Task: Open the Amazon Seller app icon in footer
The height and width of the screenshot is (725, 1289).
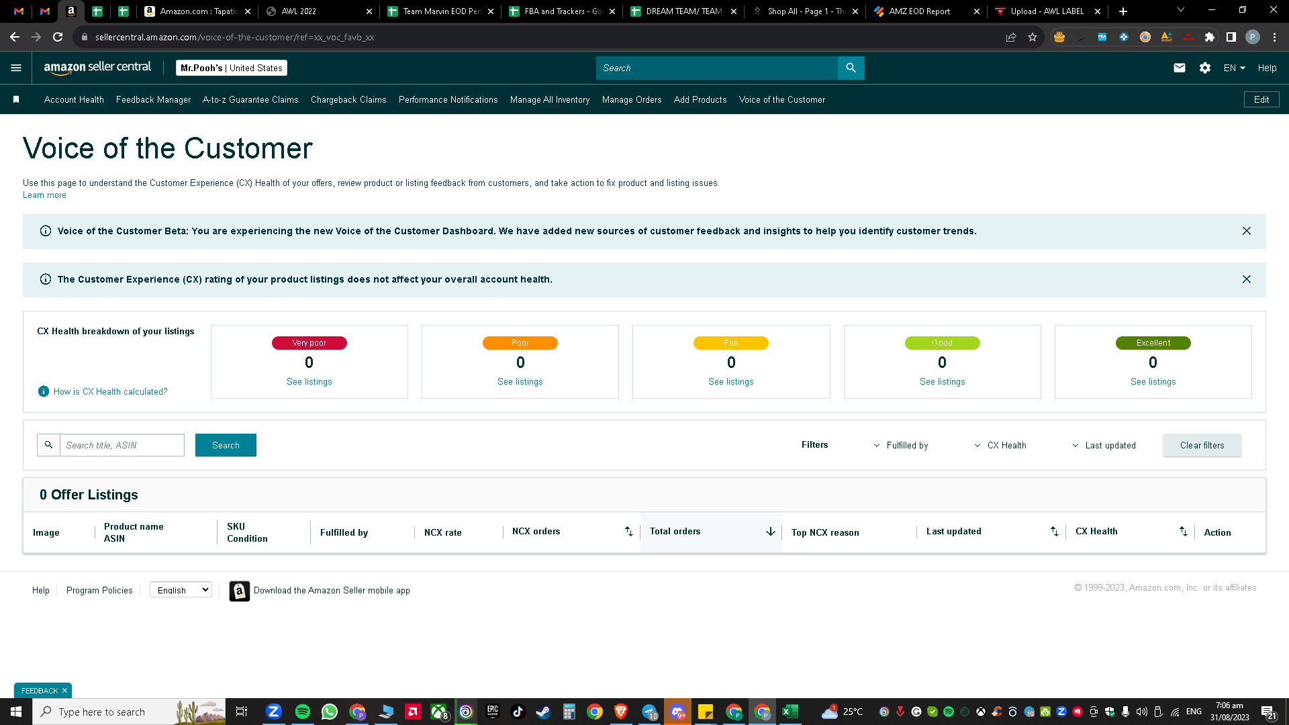Action: coord(239,591)
